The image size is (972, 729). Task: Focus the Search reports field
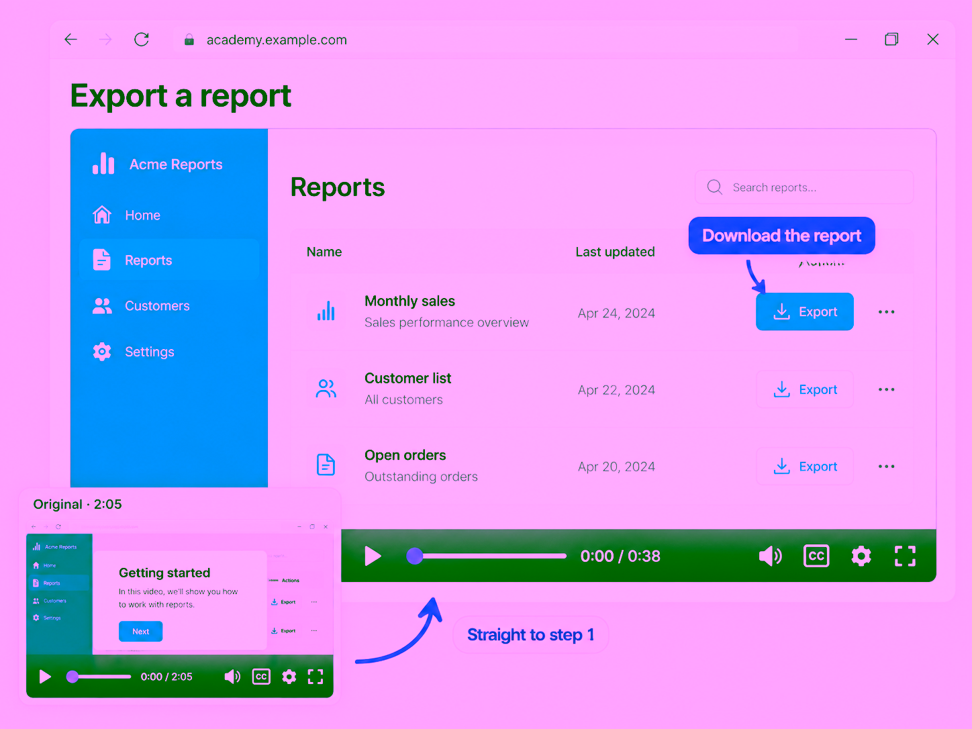(804, 187)
